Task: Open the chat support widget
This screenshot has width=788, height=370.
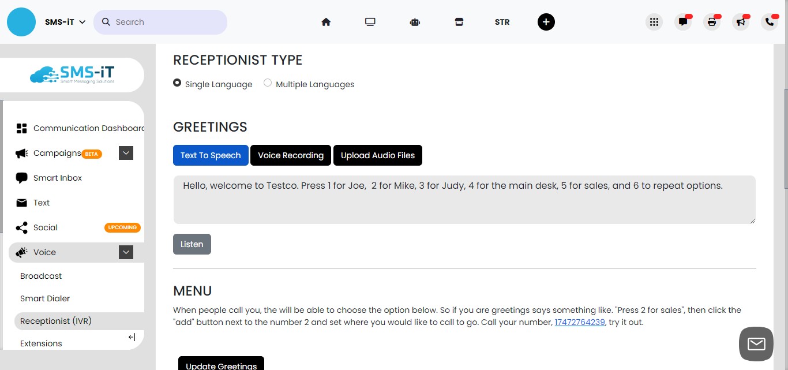Action: pyautogui.click(x=756, y=343)
